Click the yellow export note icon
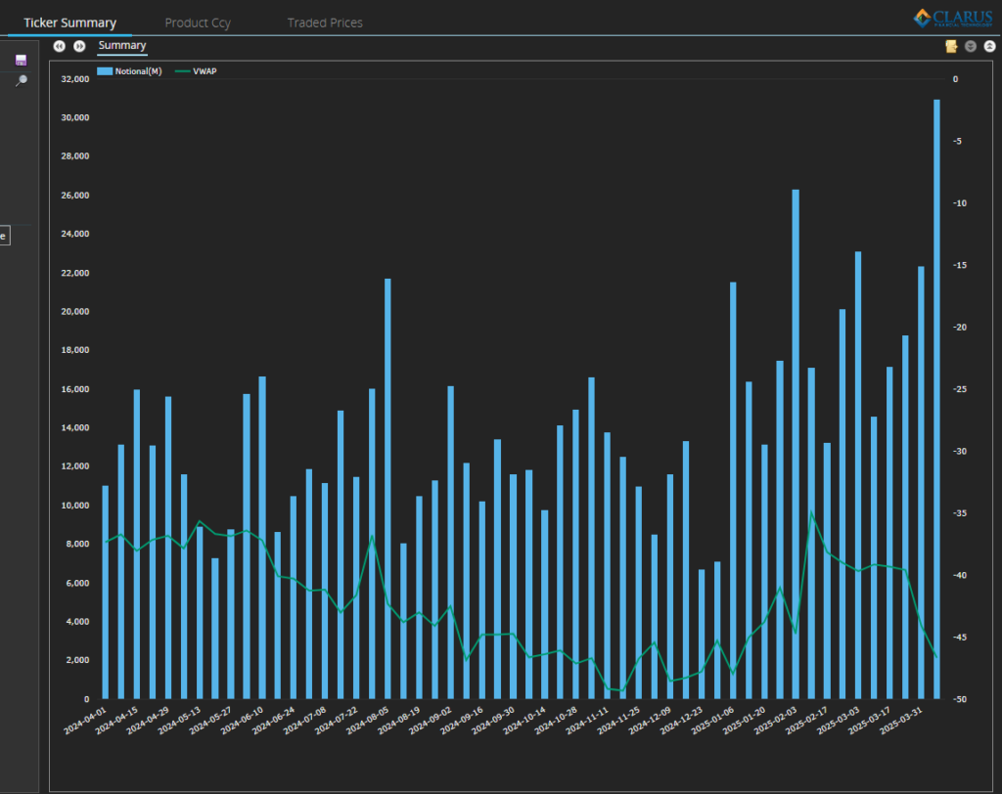This screenshot has height=794, width=1002. (x=951, y=46)
